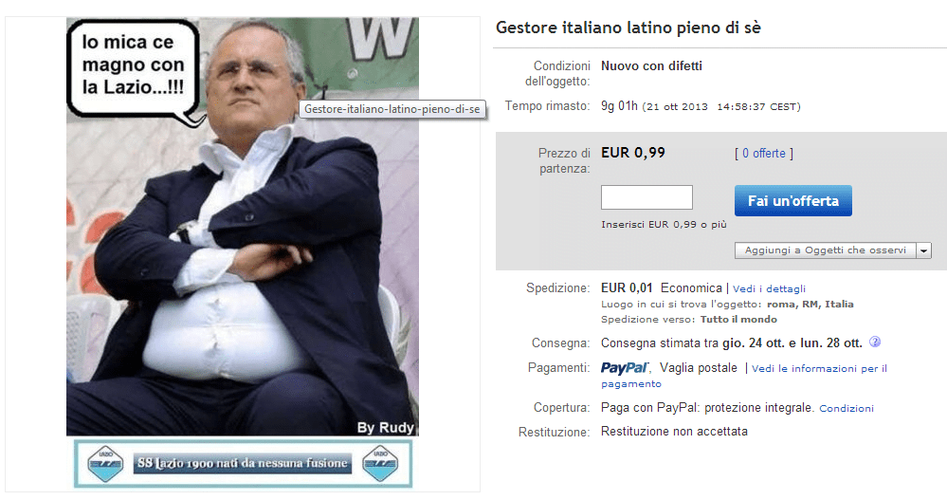
Task: Add item via Aggiungi a Oggetti che osservi
Action: [825, 250]
